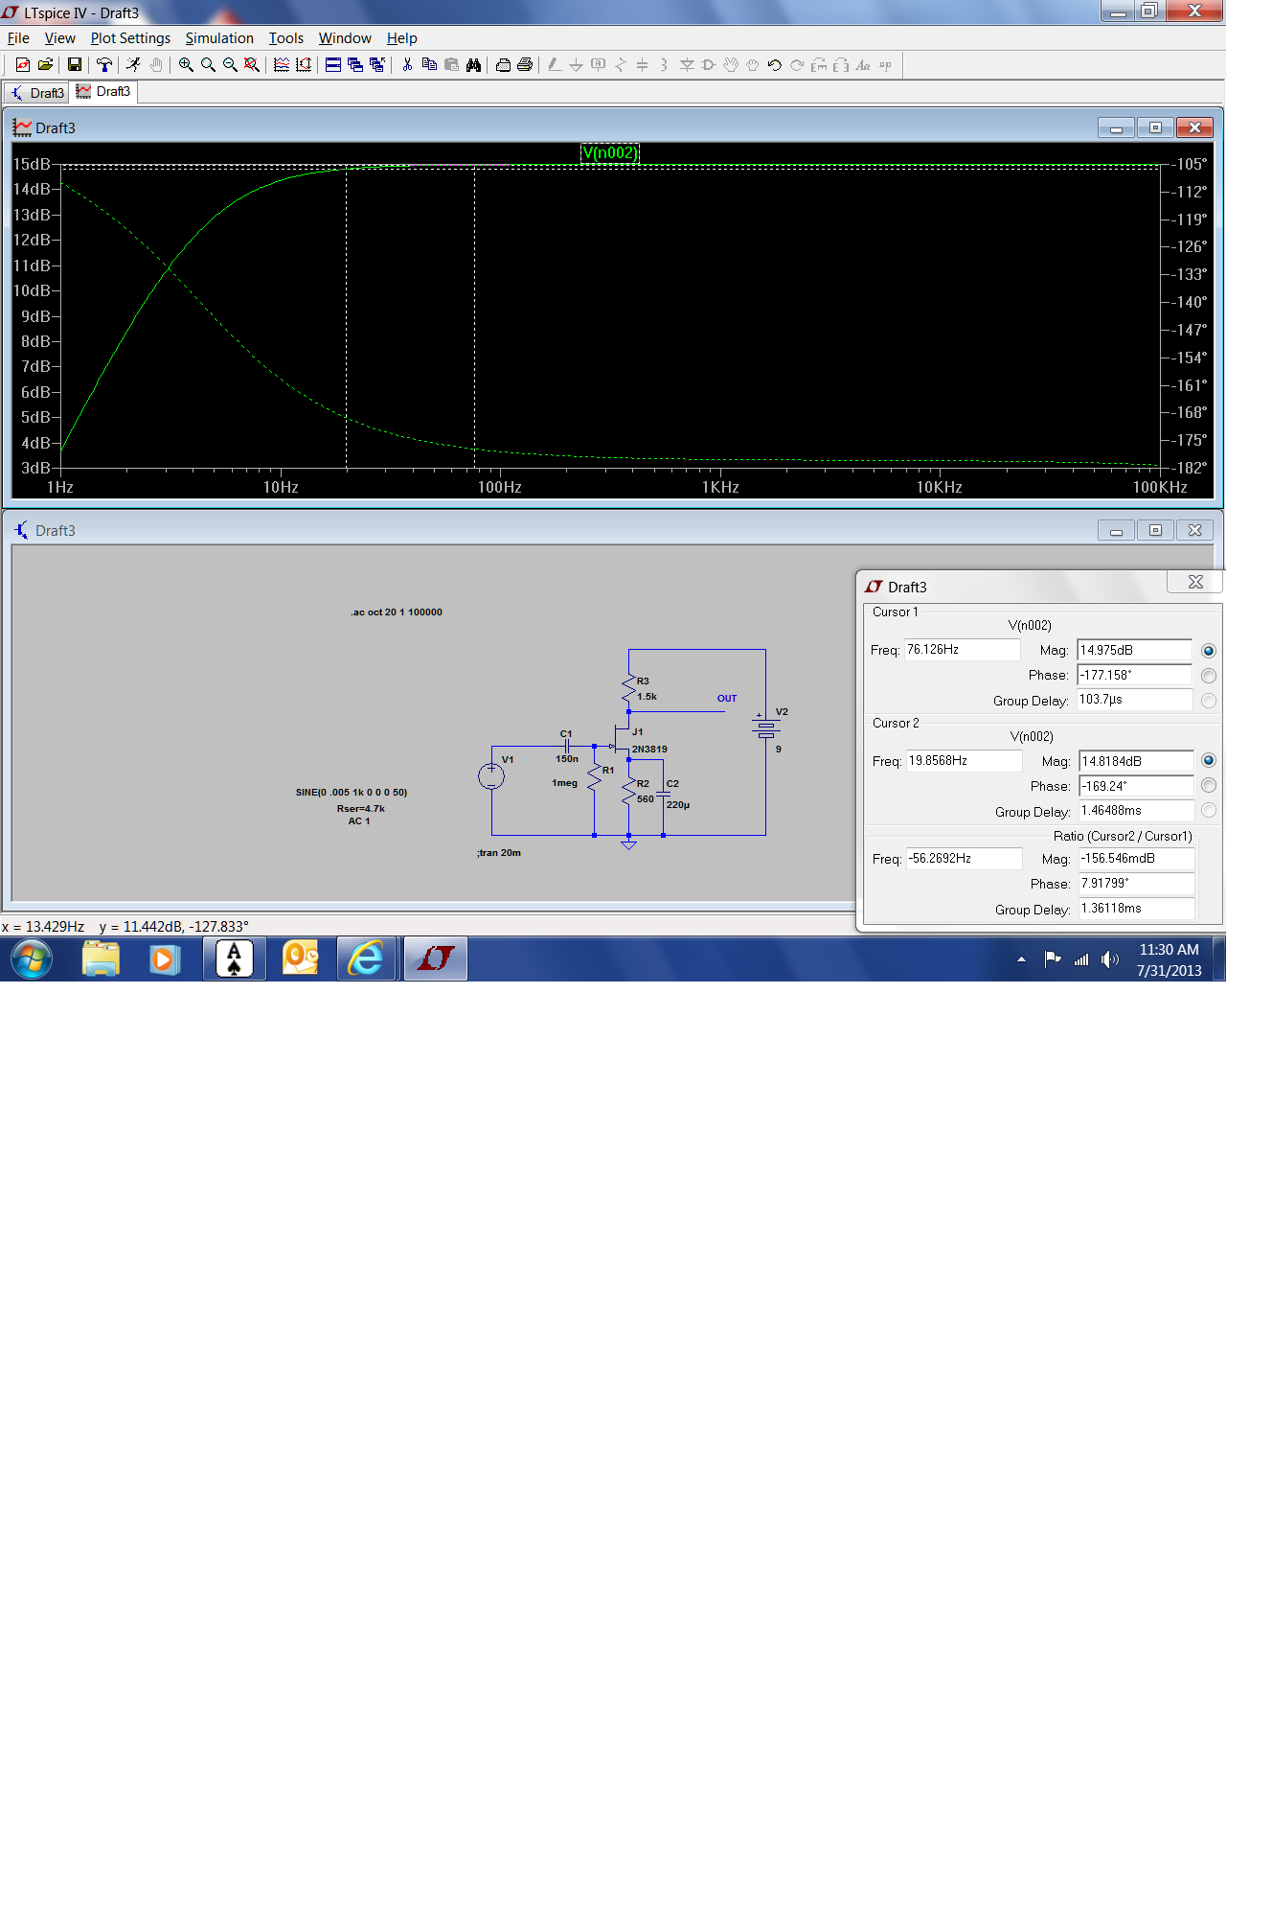Click the Text Aa toolbar icon

click(863, 65)
